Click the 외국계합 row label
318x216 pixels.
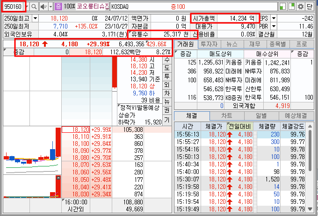tap(244, 106)
